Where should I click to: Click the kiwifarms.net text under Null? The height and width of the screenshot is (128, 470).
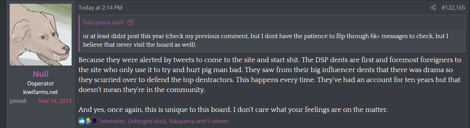click(x=41, y=92)
